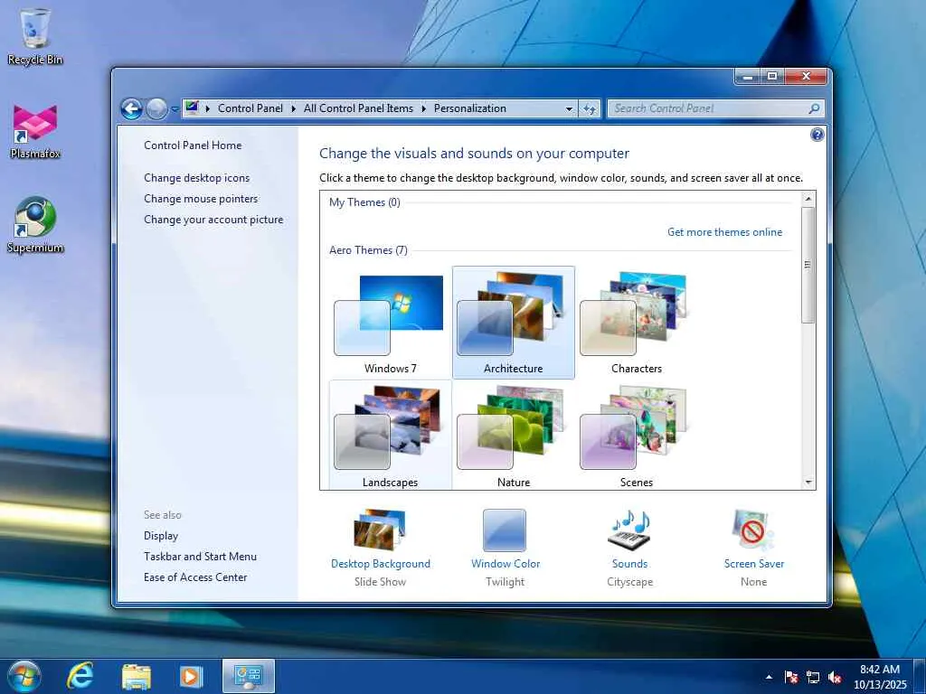
Task: Expand the arrow after All Control Panel Items
Action: [423, 108]
